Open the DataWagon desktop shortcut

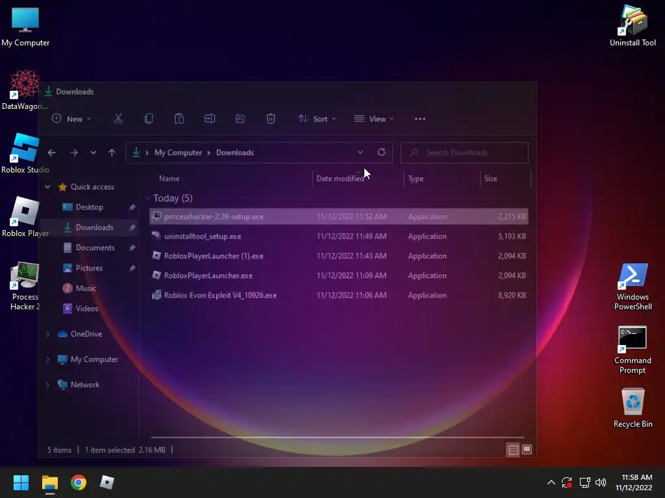pos(25,89)
